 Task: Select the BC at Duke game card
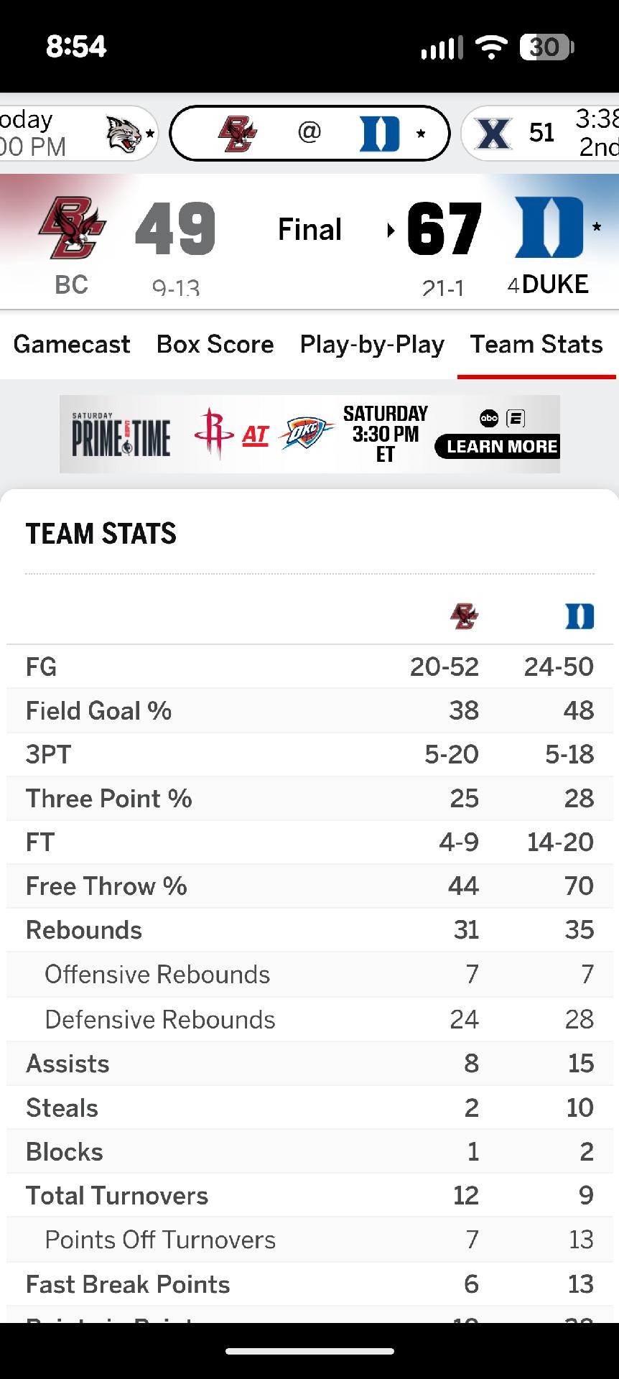pyautogui.click(x=309, y=133)
